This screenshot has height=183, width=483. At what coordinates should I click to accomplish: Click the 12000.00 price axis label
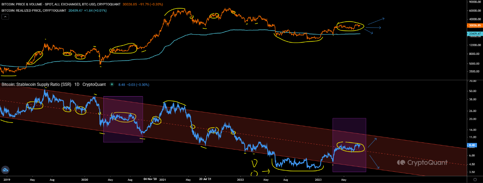click(x=475, y=45)
